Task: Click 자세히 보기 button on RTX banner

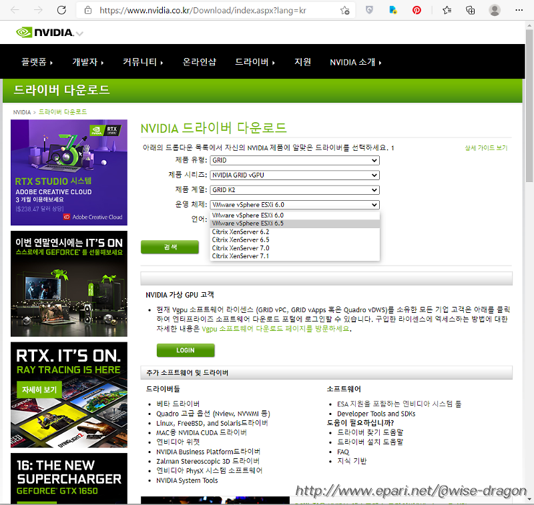Action: [39, 390]
